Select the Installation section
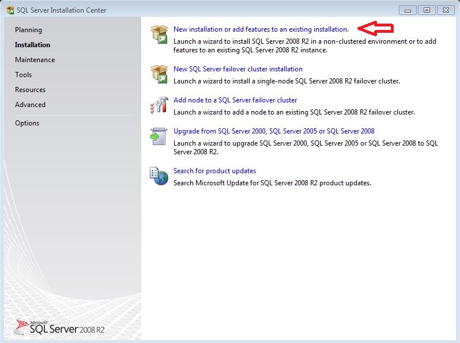 click(32, 45)
